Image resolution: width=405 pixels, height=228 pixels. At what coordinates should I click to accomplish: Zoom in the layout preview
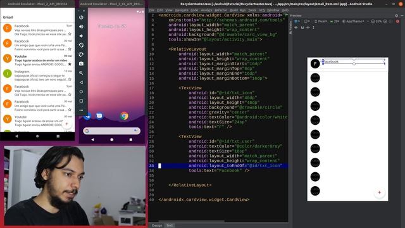(x=385, y=22)
